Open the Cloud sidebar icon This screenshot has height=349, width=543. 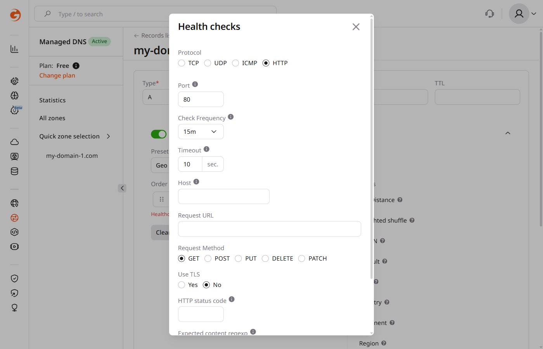coord(14,142)
